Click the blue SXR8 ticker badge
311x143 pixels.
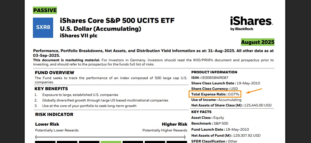point(43,27)
